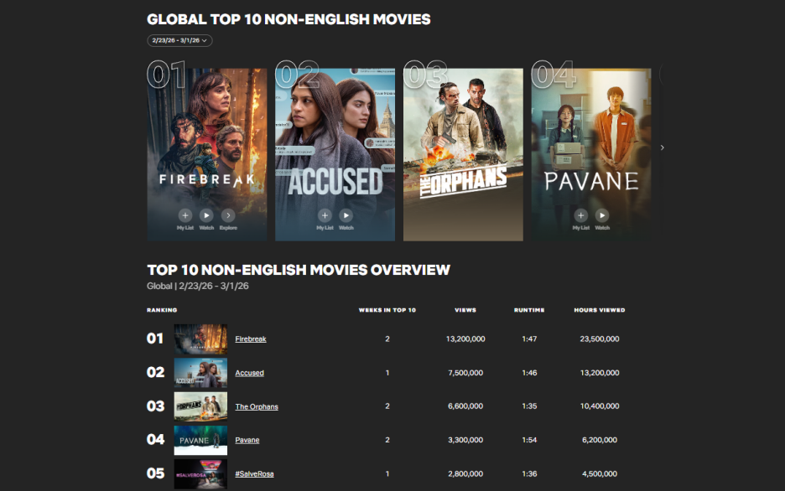Select the 1:54 runtime value
This screenshot has width=785, height=491.
(529, 440)
